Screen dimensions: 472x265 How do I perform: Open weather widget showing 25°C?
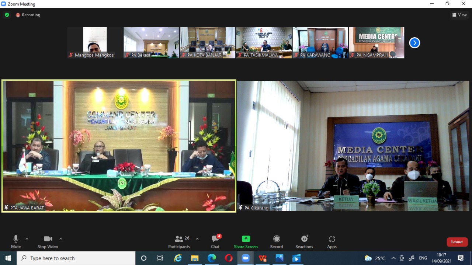[375, 258]
